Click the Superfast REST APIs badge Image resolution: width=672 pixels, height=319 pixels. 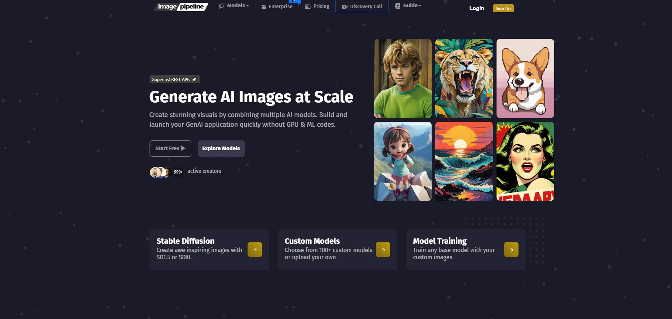coord(175,80)
